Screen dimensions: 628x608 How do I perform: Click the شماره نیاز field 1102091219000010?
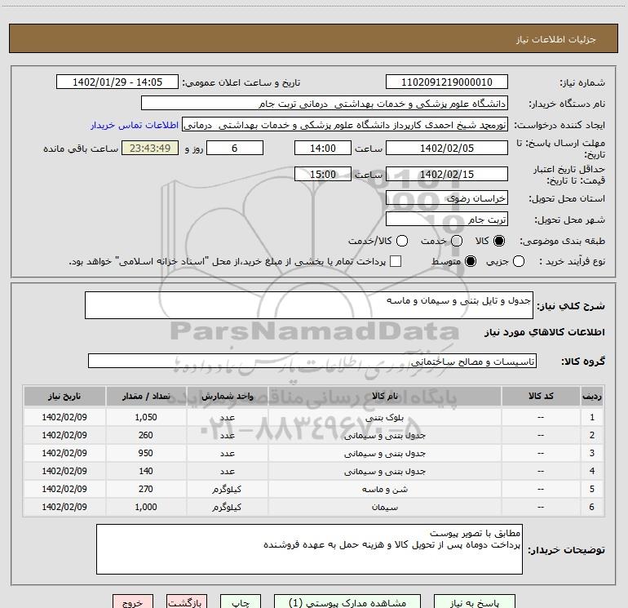point(447,82)
